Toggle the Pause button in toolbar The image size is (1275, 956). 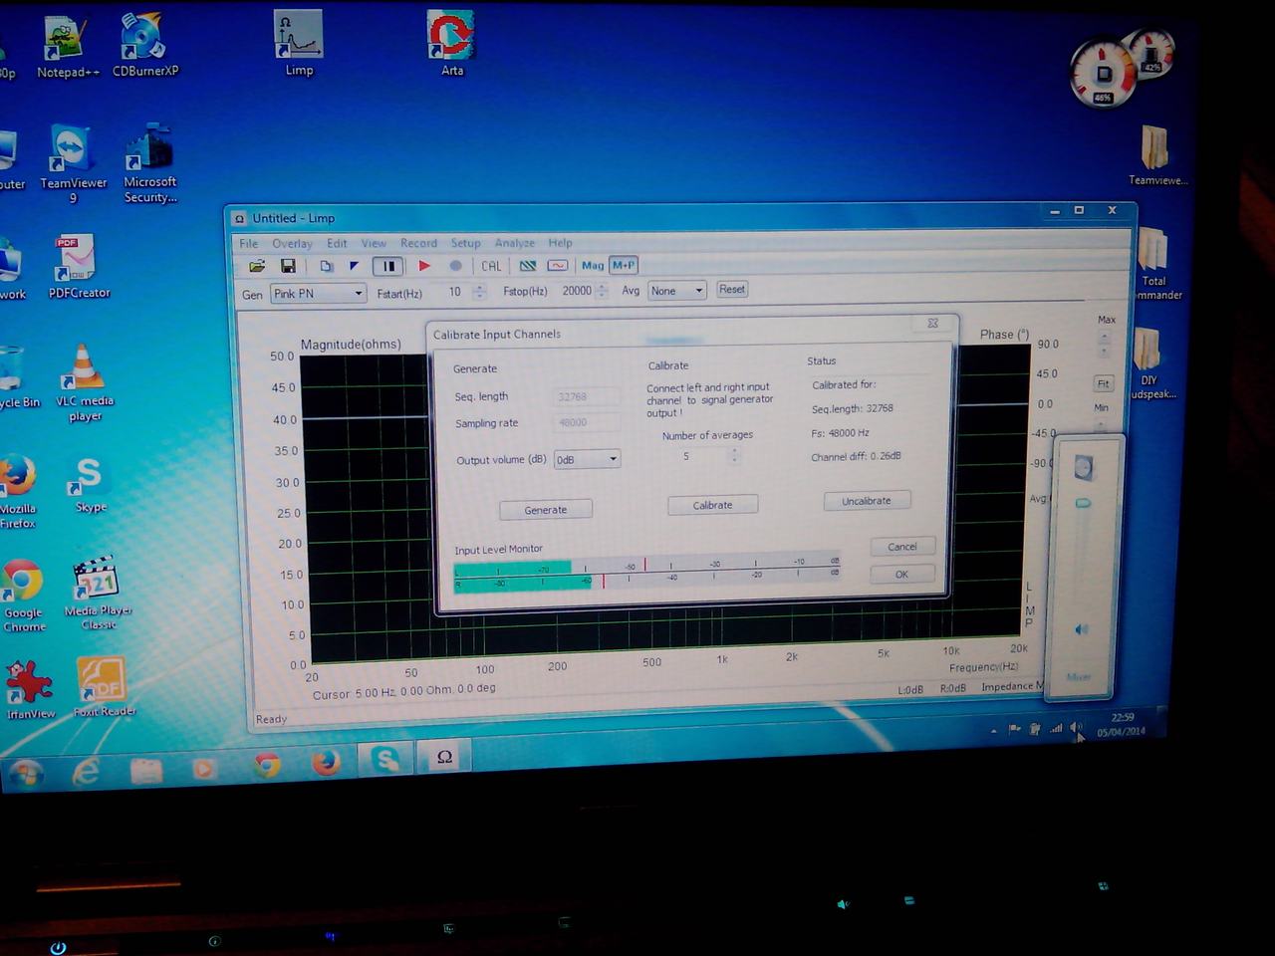point(388,266)
